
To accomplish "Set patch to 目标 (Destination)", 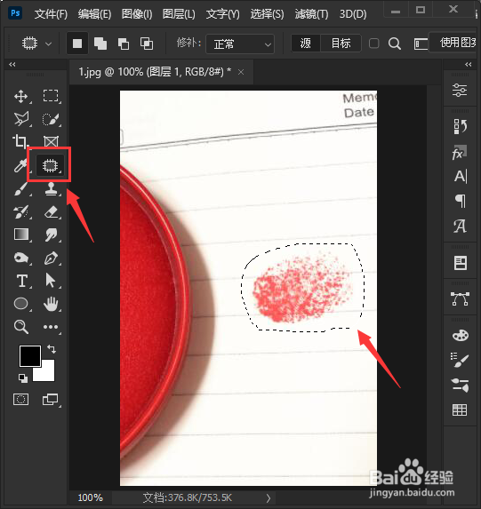I will point(341,44).
